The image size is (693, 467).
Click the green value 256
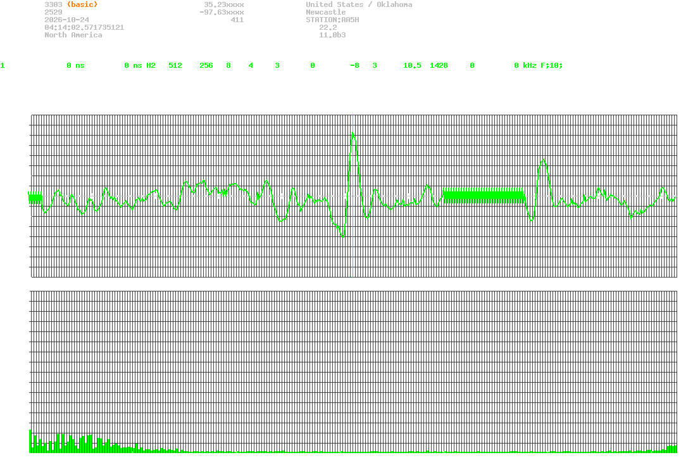pyautogui.click(x=206, y=65)
